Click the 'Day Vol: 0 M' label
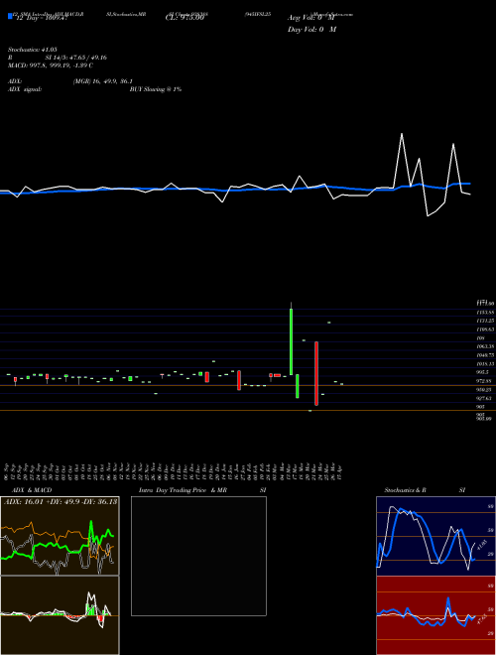The width and height of the screenshot is (496, 655). [311, 30]
